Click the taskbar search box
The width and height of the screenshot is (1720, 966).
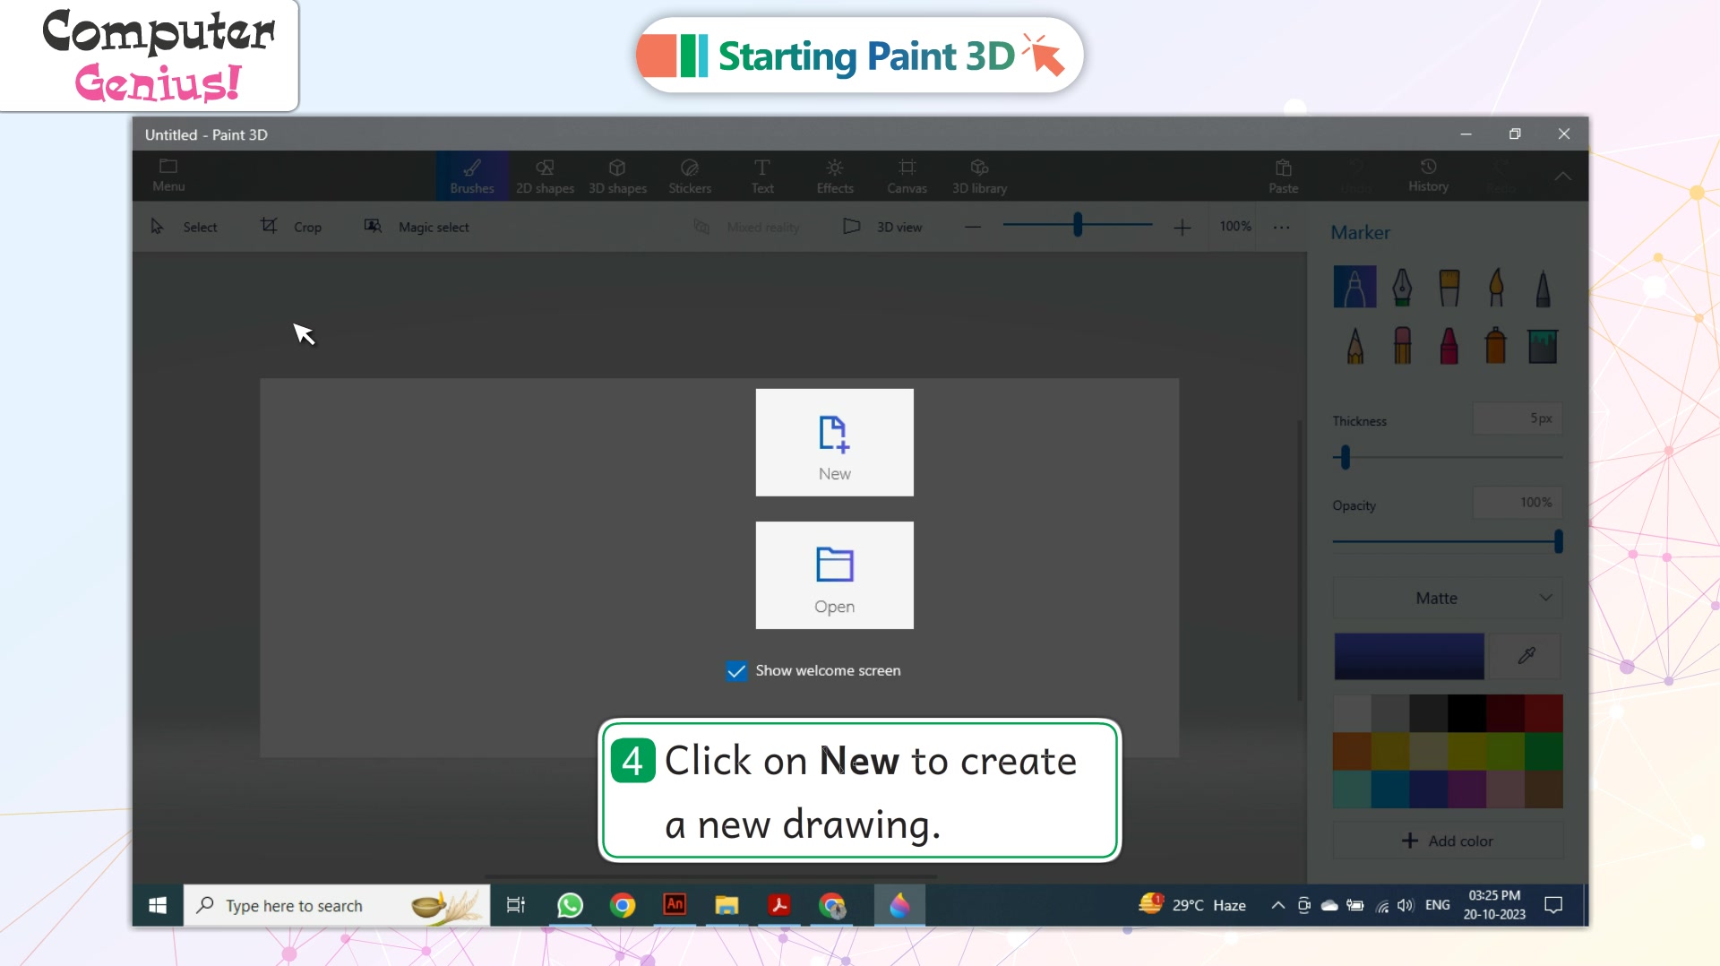[337, 905]
